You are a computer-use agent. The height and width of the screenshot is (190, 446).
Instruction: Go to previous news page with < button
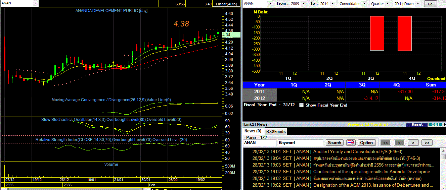click(x=399, y=142)
